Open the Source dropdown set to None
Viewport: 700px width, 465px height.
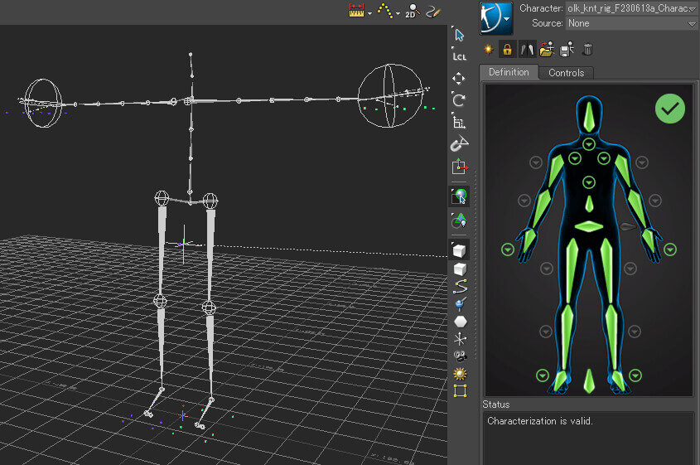pos(630,23)
